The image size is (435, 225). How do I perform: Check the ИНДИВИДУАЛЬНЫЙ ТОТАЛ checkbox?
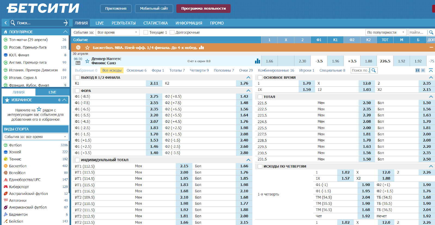pyautogui.click(x=77, y=160)
